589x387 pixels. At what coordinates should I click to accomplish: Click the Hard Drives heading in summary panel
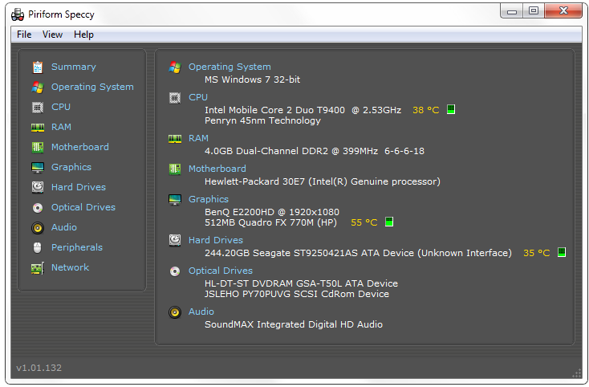coord(216,240)
